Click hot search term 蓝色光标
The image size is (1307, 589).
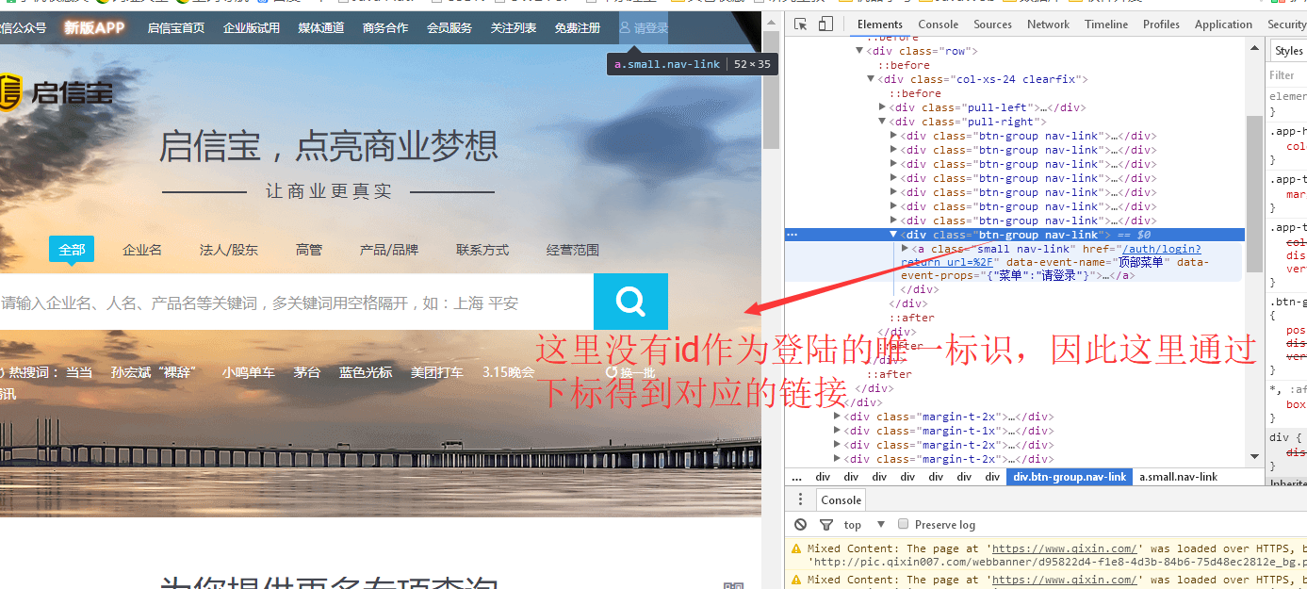tap(366, 372)
